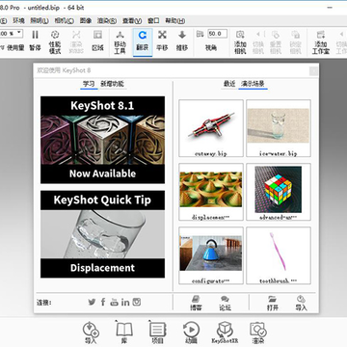347x347 pixels.
Task: Click the Twitter icon in the welcome dialog
Action: point(92,302)
